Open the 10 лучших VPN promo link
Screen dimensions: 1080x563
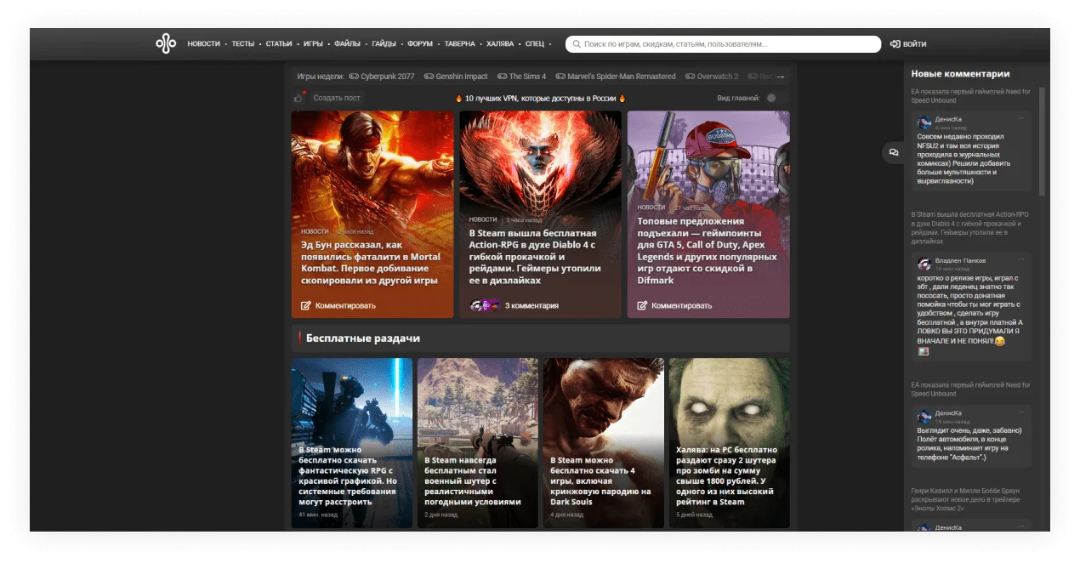pos(540,99)
